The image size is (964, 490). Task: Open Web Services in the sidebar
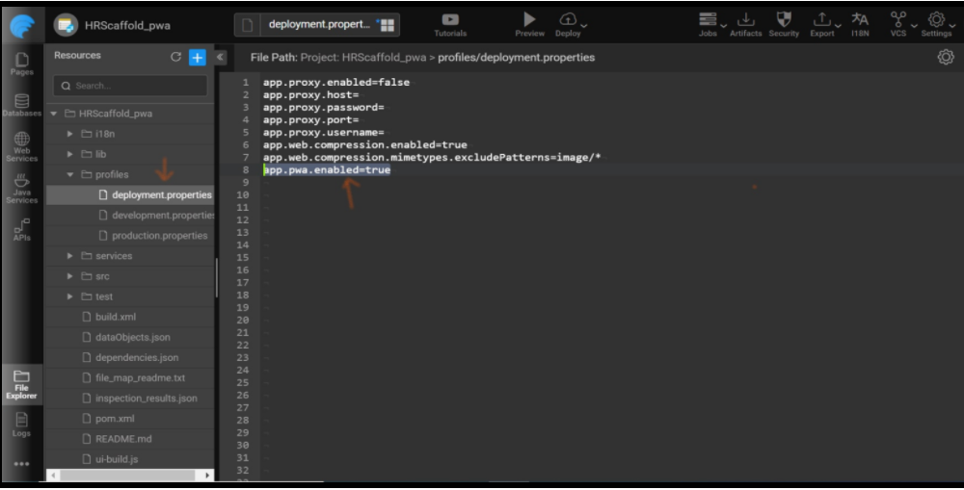pos(21,145)
